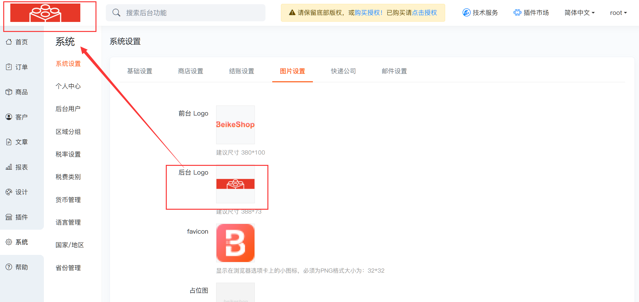639x302 pixels.
Task: Click the 购买授权 link
Action: coord(367,13)
